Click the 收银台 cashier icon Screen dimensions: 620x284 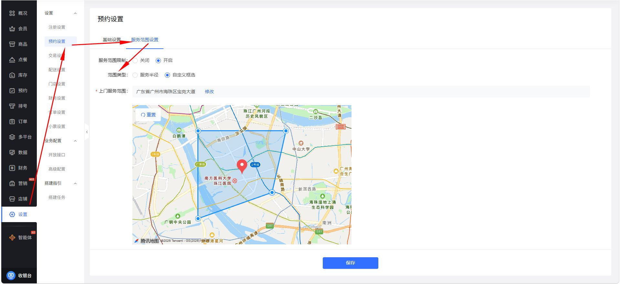coord(11,275)
